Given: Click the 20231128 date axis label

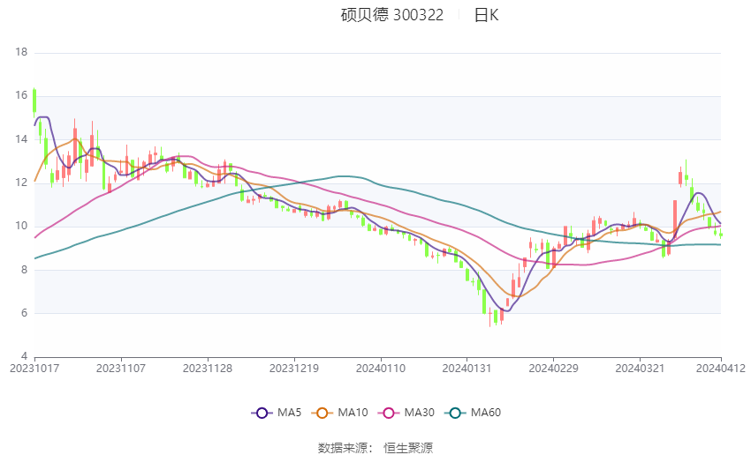Looking at the screenshot, I should click(x=208, y=368).
